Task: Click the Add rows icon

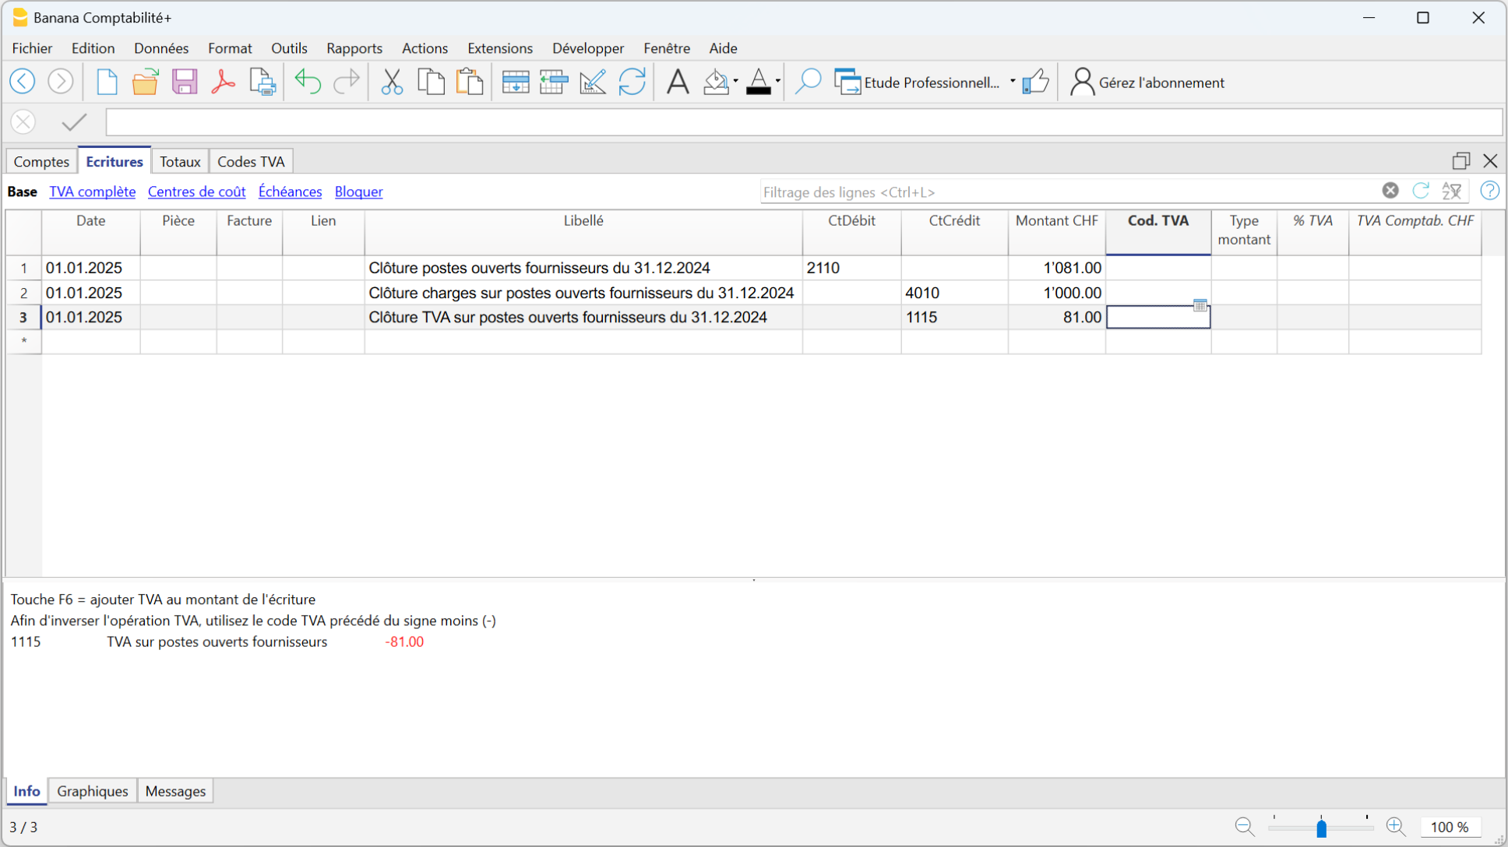Action: (515, 82)
